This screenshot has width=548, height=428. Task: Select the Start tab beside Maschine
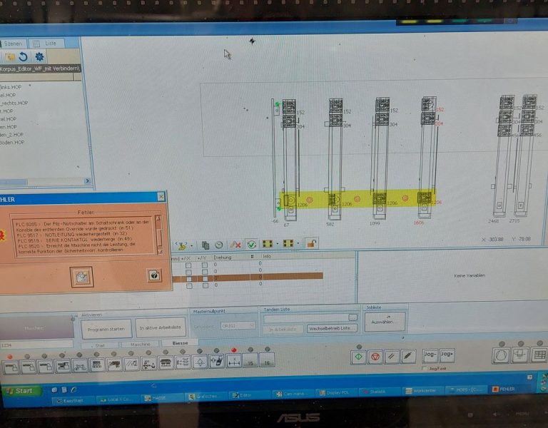click(100, 345)
